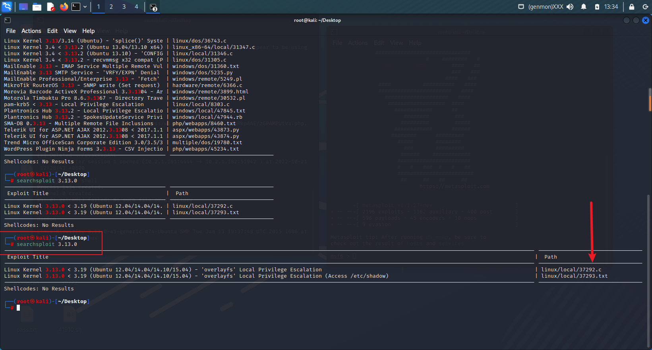Click path aspx/webapps/43874.py

coord(206,136)
